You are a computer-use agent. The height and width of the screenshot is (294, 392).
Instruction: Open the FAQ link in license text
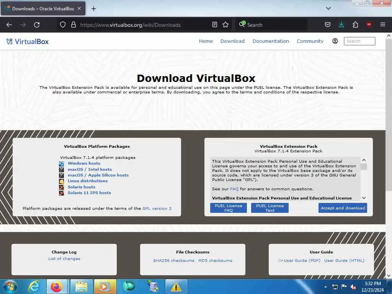(234, 189)
